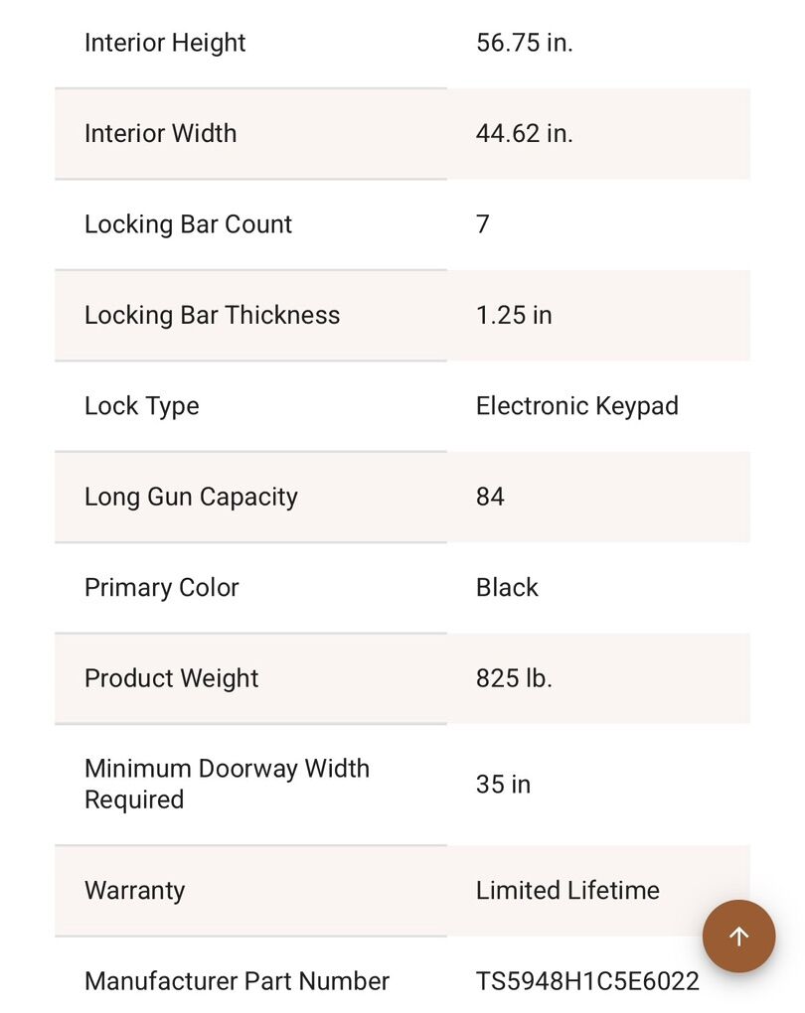Click the Locking Bar Thickness label
The width and height of the screenshot is (805, 1013).
coord(212,315)
